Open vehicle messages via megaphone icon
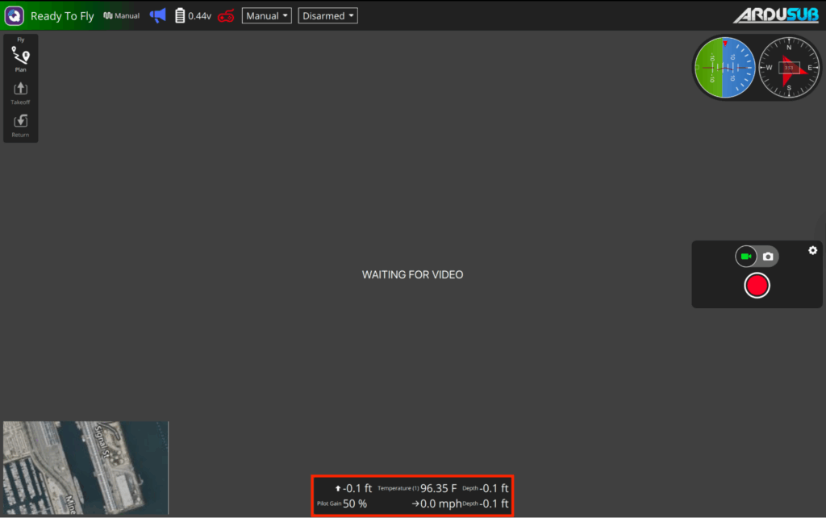 pyautogui.click(x=157, y=15)
